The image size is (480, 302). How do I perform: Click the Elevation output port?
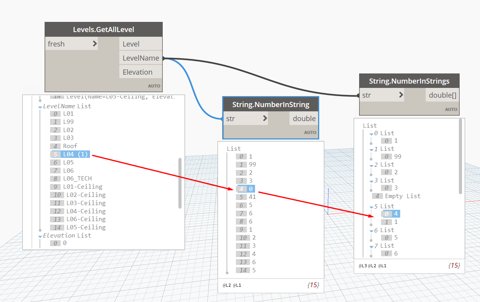(137, 72)
